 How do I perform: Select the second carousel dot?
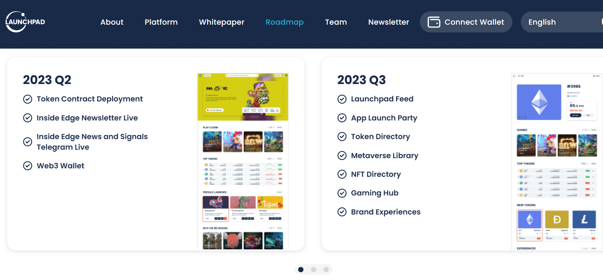click(313, 269)
